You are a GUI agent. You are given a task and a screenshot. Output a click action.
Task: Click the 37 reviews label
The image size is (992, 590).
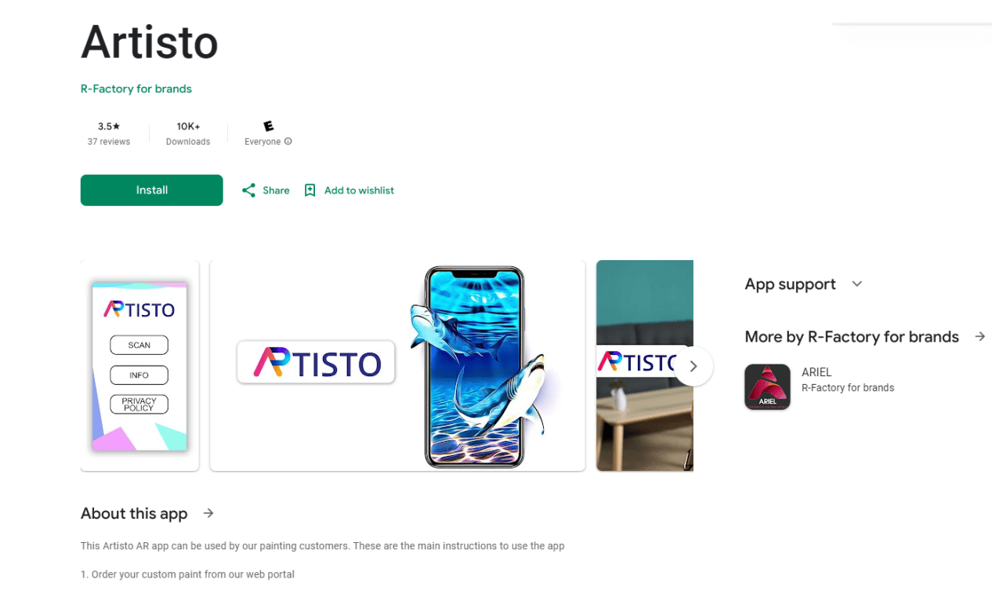coord(109,142)
